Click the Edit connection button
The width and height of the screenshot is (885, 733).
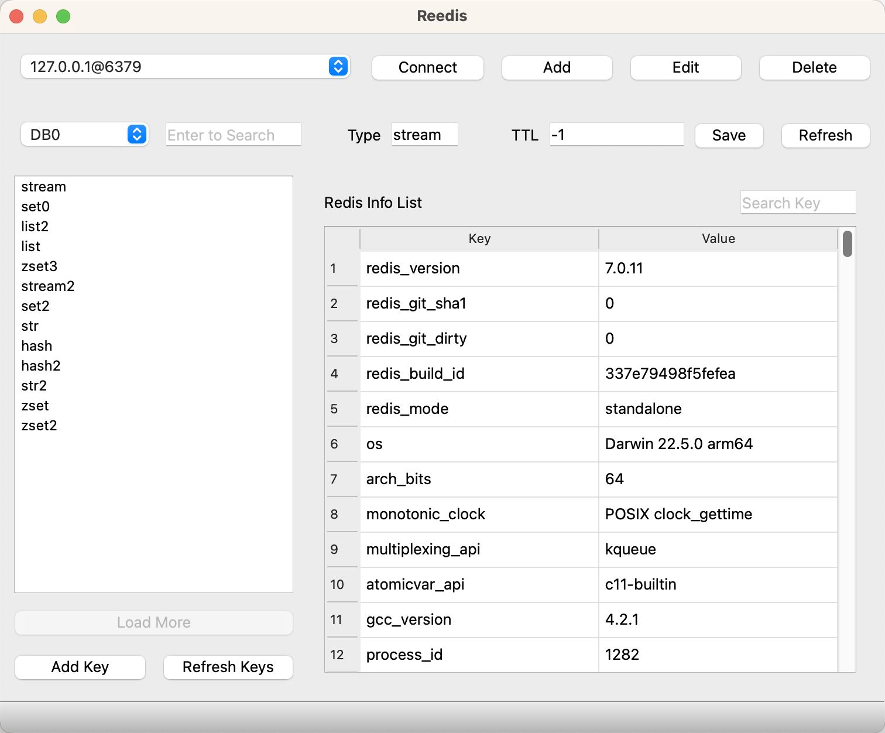[685, 67]
